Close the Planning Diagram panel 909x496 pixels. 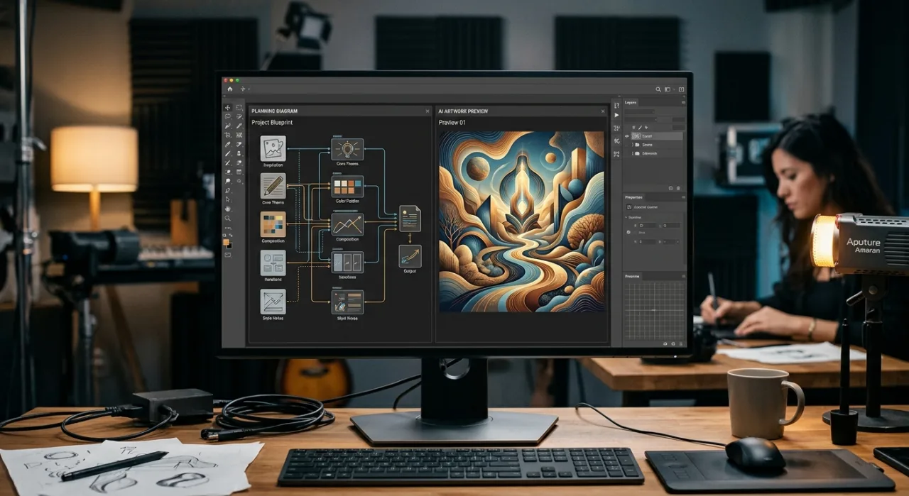[x=427, y=111]
